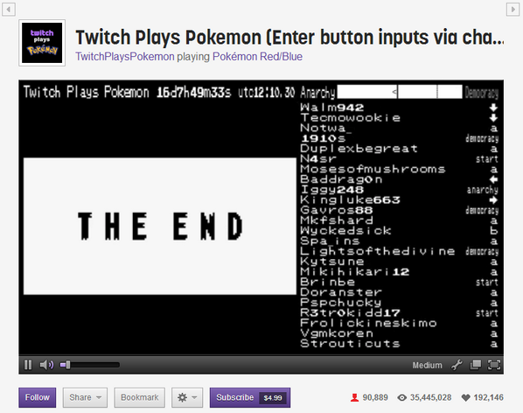Click the 16d7h49m33s elapsed timer
523x413 pixels.
(193, 93)
